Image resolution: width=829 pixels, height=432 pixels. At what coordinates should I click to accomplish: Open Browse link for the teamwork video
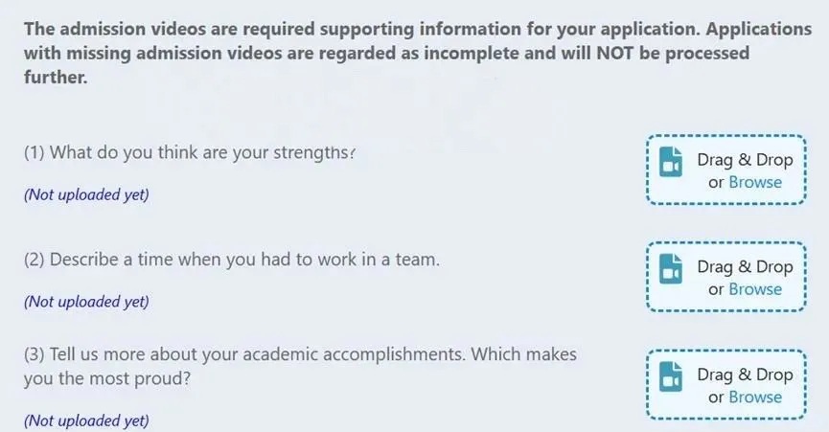(x=755, y=289)
